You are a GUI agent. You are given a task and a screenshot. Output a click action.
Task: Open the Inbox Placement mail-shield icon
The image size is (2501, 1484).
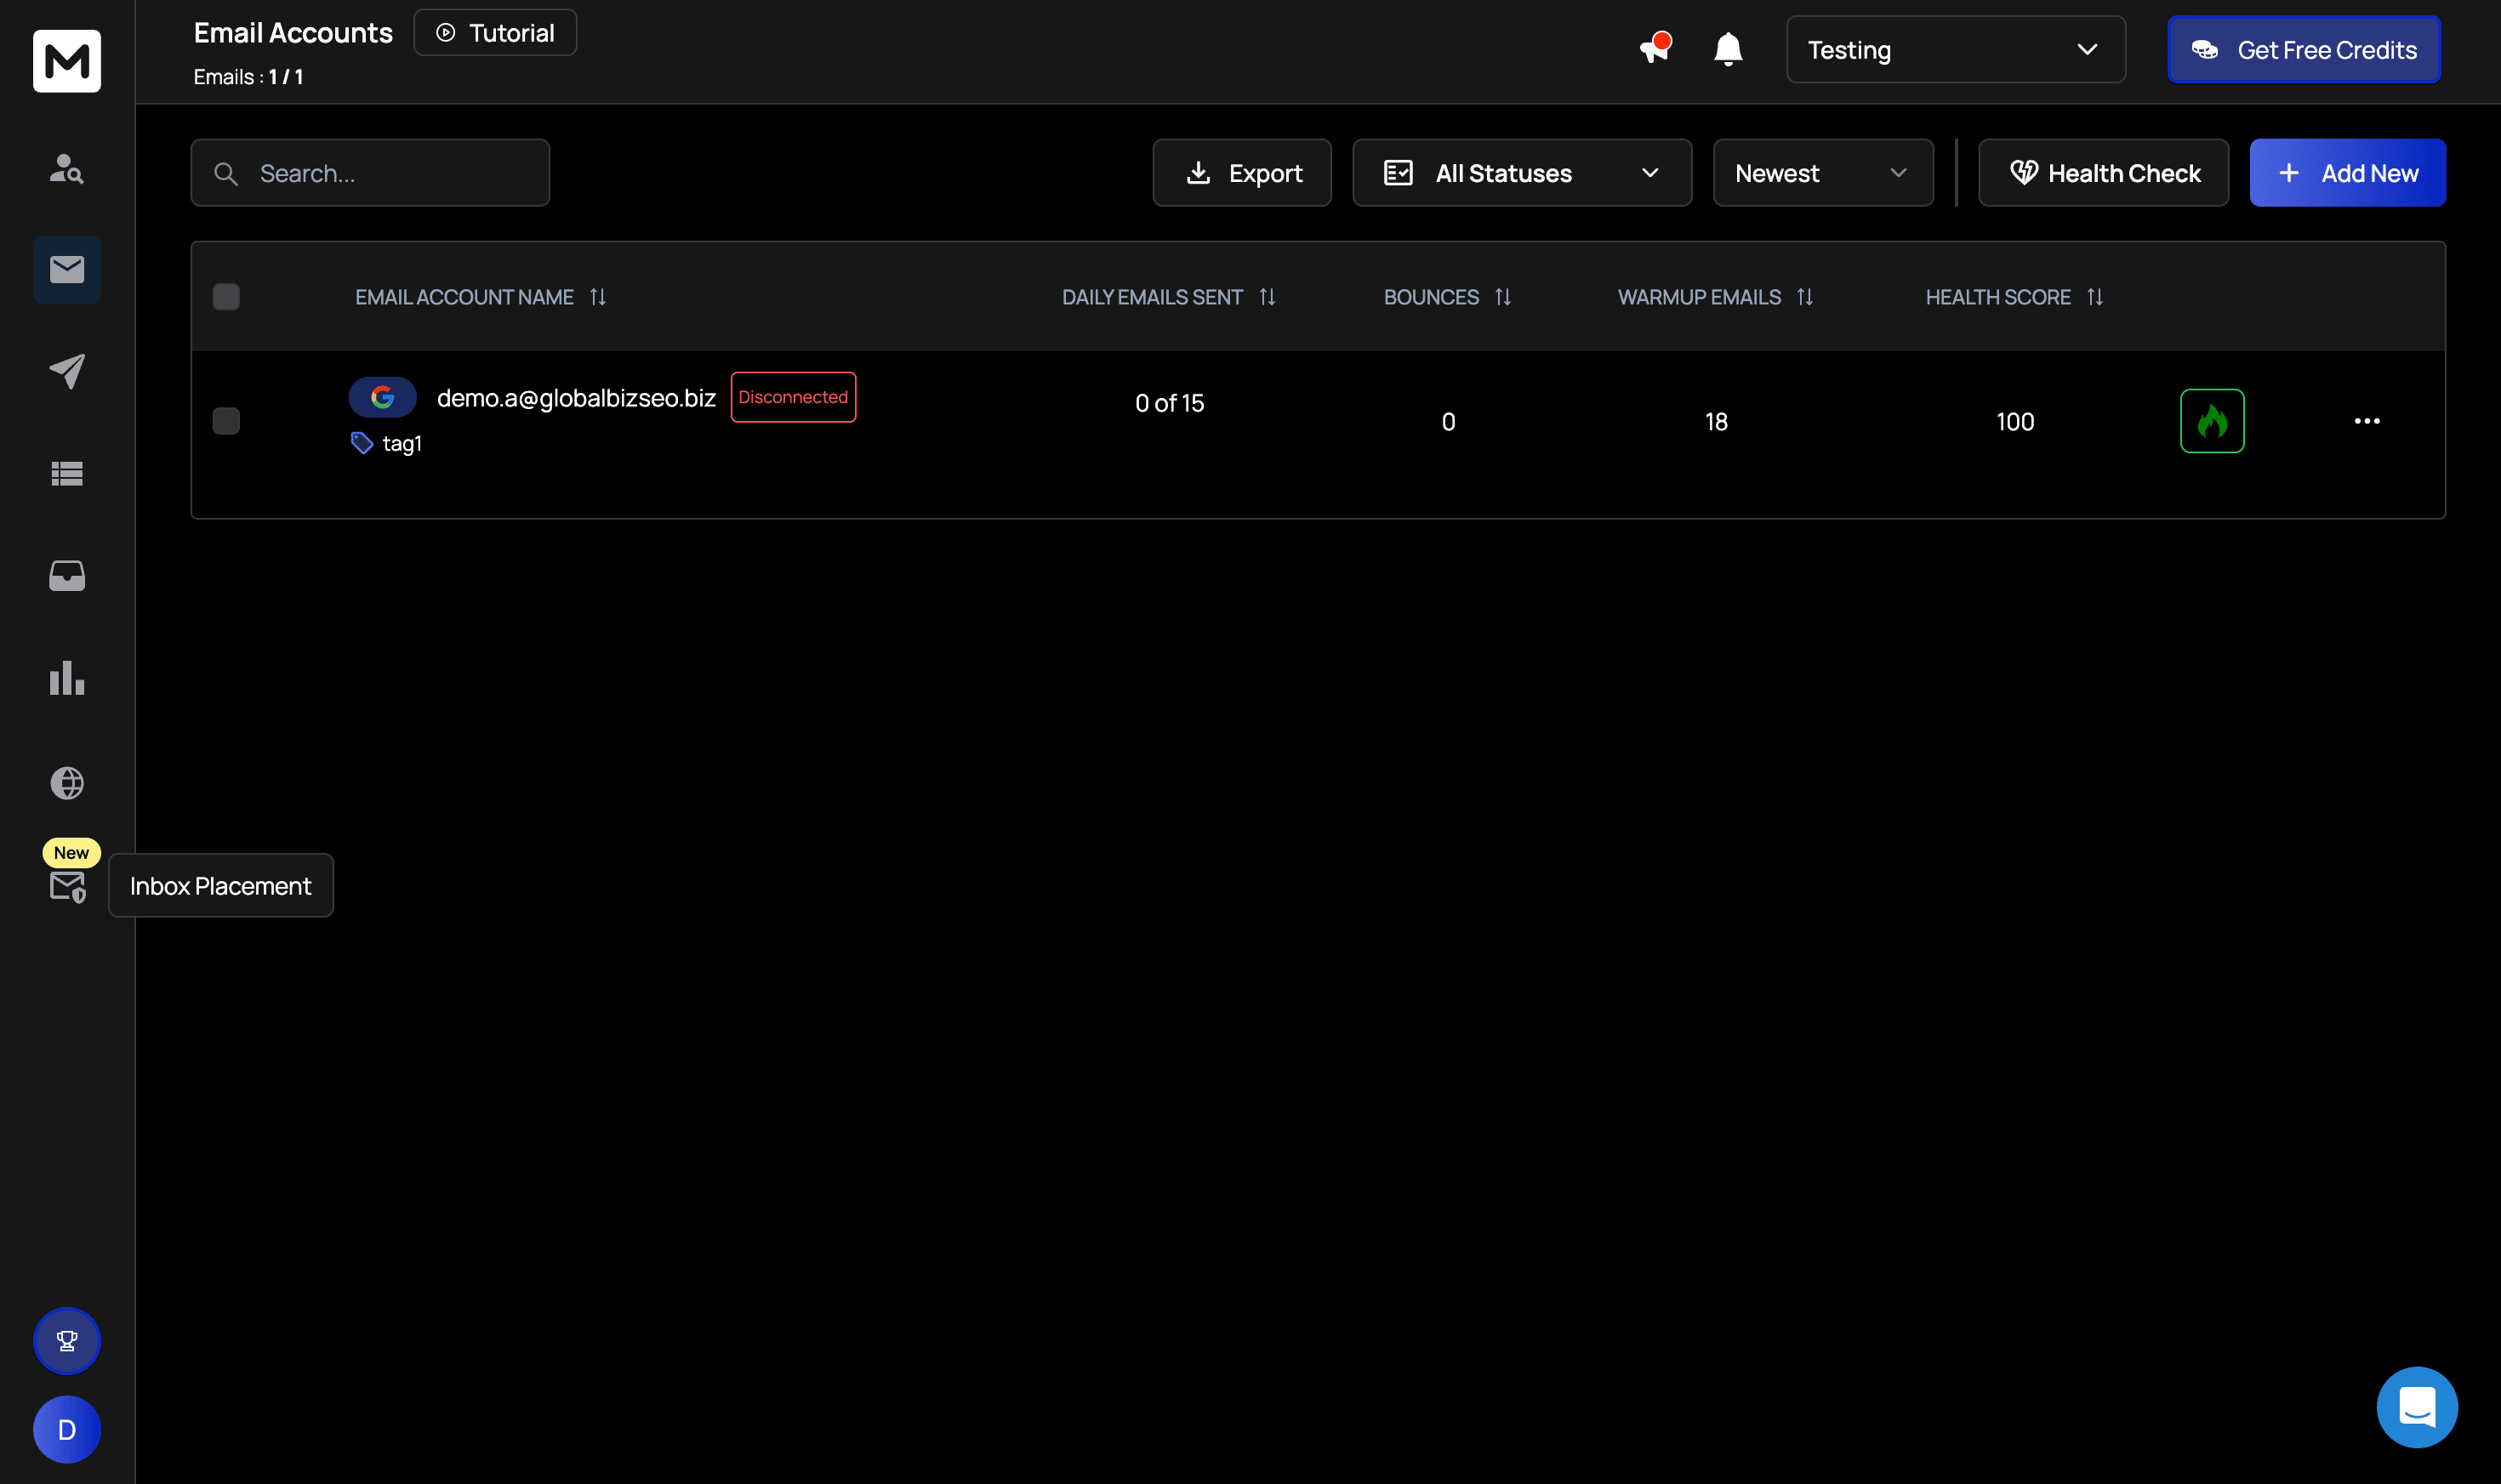tap(67, 886)
